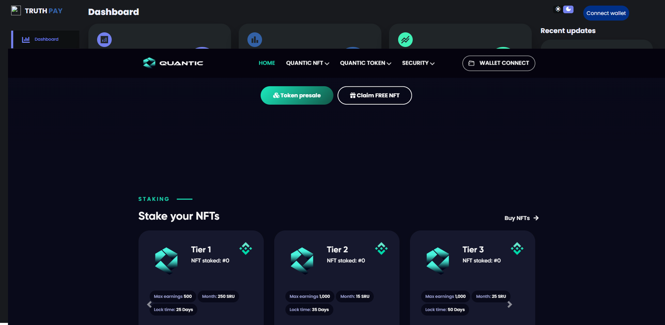Image resolution: width=665 pixels, height=325 pixels.
Task: Click the 'Month: 250 SRU' badge
Action: point(218,296)
